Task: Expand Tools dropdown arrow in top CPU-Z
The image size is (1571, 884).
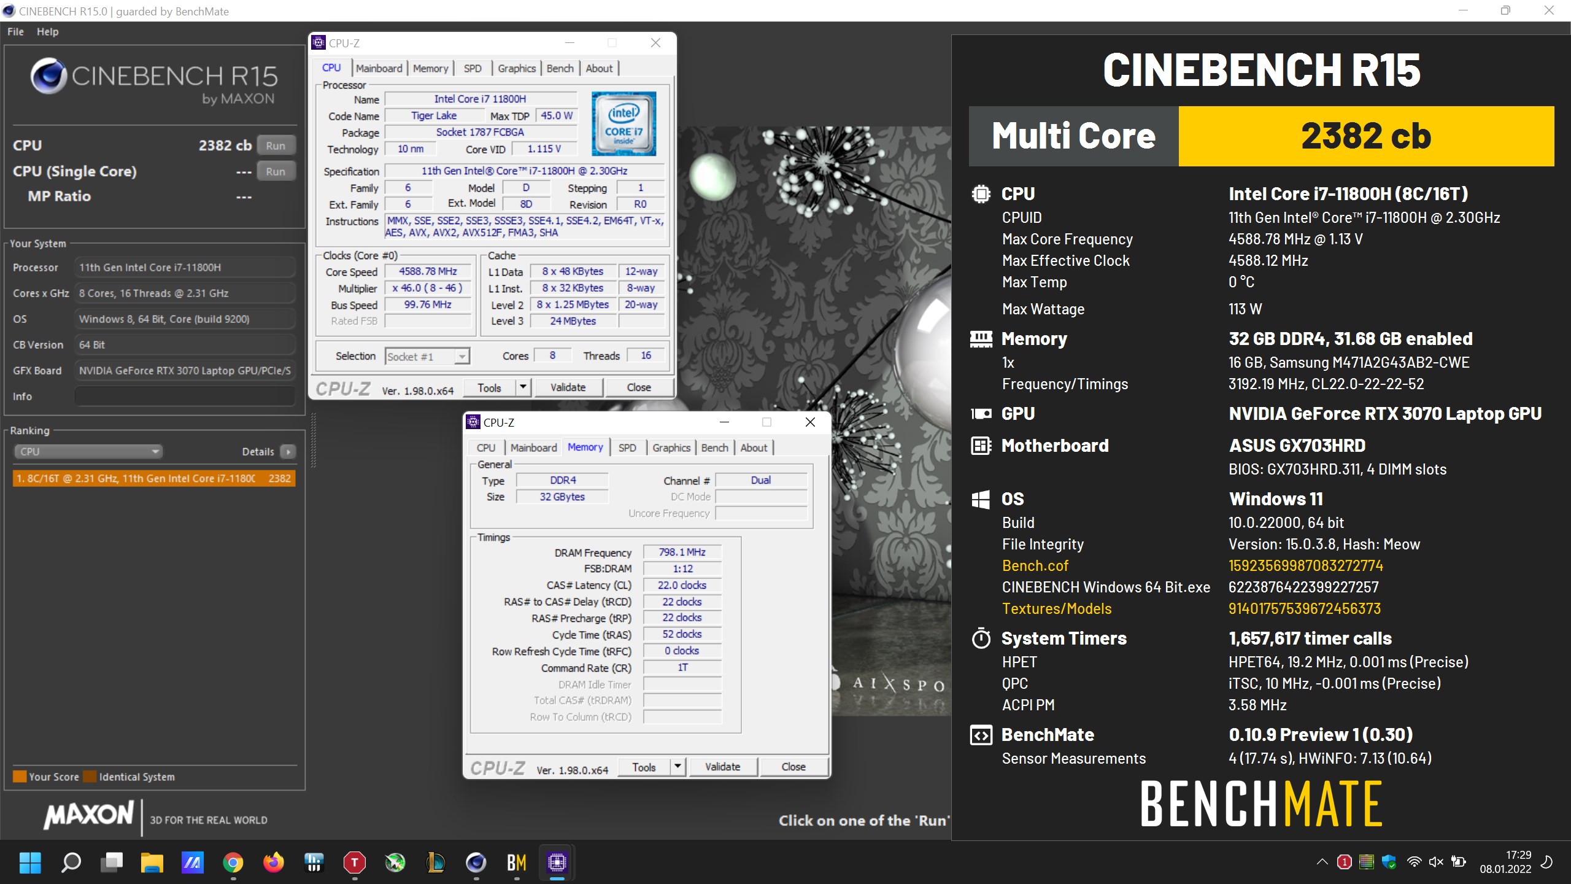Action: tap(523, 388)
